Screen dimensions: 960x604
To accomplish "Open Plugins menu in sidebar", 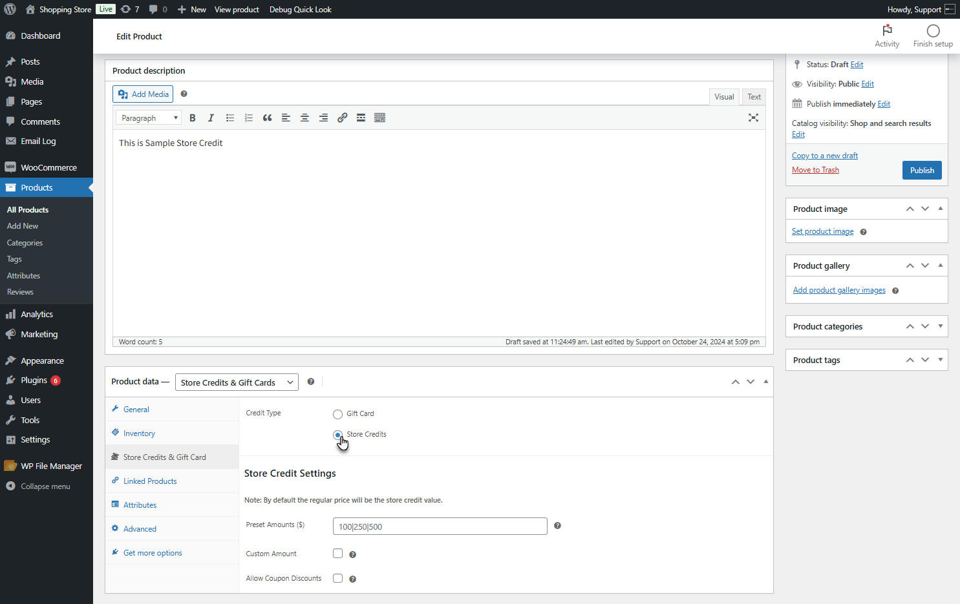I will (47, 380).
